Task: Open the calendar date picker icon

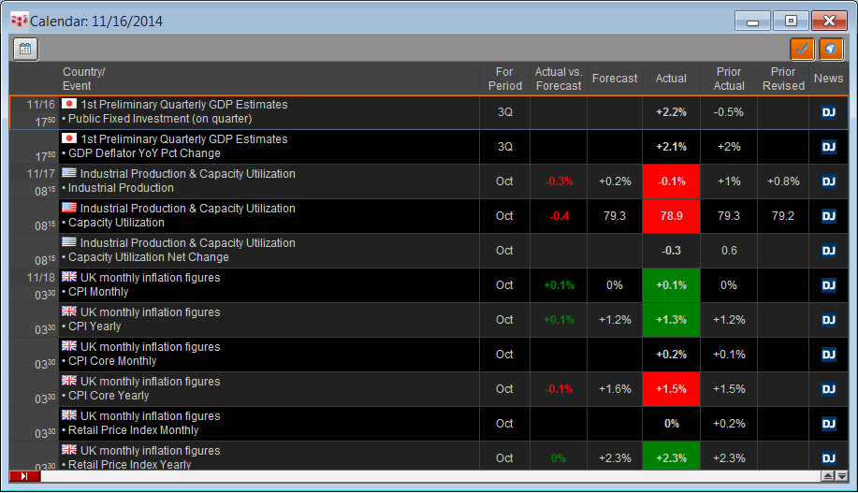Action: [x=25, y=49]
